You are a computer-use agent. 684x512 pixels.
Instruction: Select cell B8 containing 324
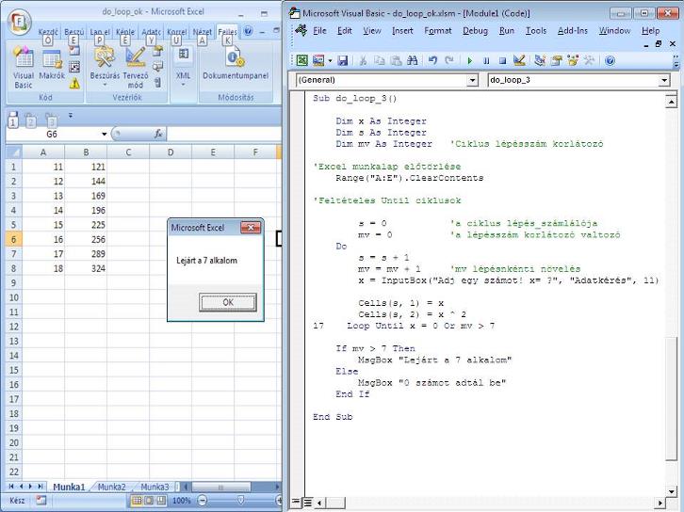[x=86, y=268]
